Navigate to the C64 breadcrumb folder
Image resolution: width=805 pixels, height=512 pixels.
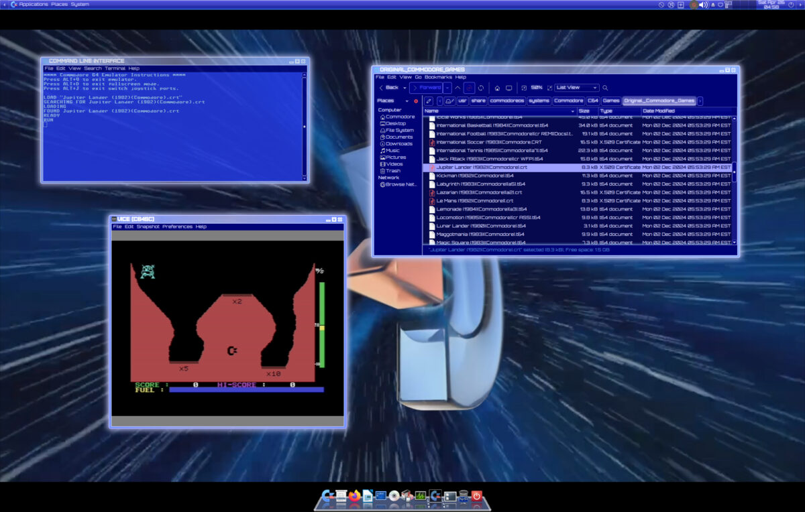click(592, 101)
